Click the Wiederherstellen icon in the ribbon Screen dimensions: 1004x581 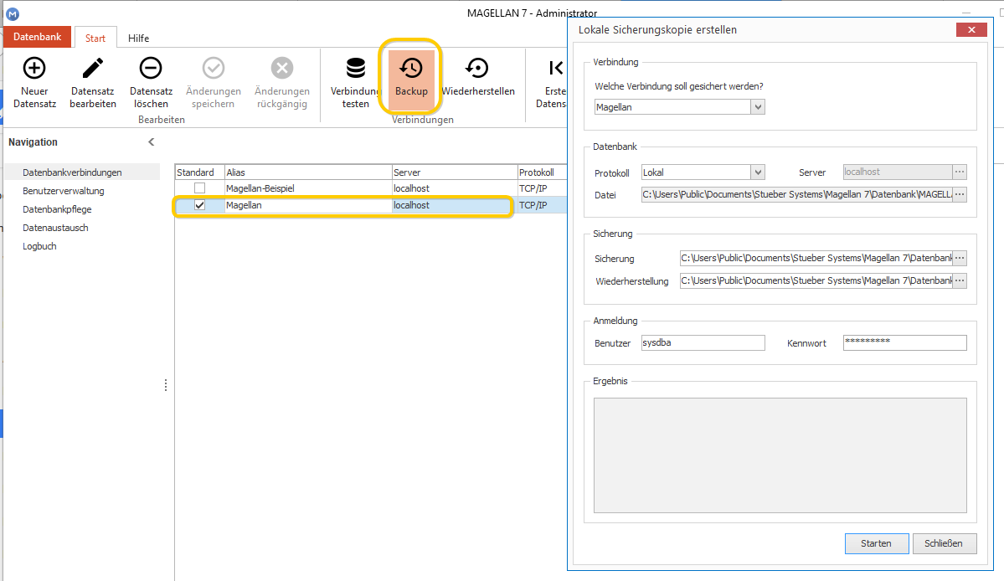coord(477,68)
